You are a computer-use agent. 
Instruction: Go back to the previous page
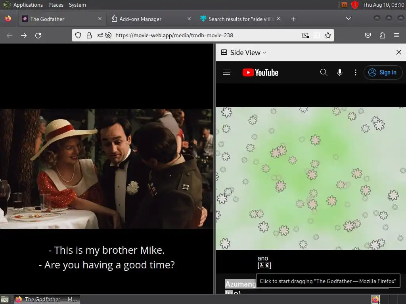[10, 35]
